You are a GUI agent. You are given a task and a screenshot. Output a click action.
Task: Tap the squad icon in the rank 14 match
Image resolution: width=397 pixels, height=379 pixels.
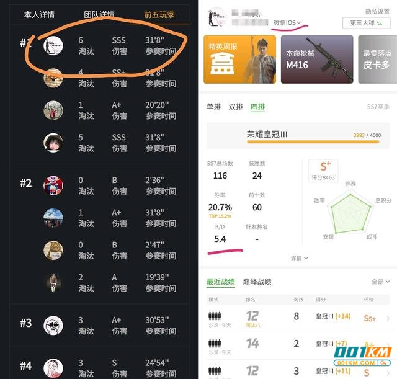point(215,343)
